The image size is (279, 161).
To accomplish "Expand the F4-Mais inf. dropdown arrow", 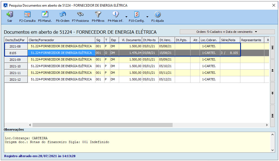I will point(126,17).
